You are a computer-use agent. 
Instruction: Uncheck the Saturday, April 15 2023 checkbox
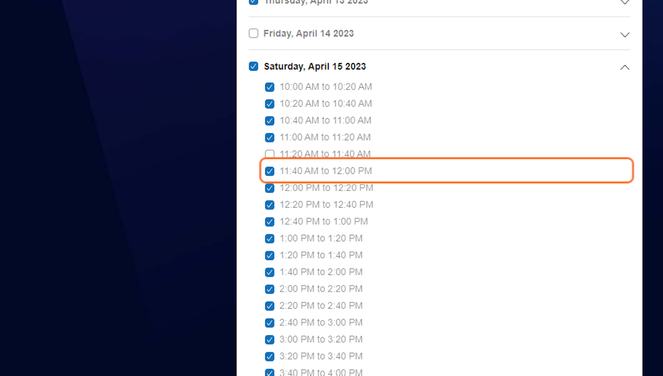253,66
